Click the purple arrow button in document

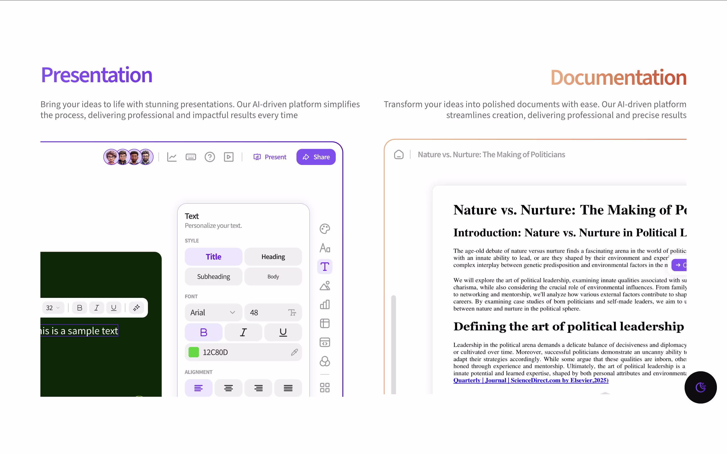pos(679,265)
